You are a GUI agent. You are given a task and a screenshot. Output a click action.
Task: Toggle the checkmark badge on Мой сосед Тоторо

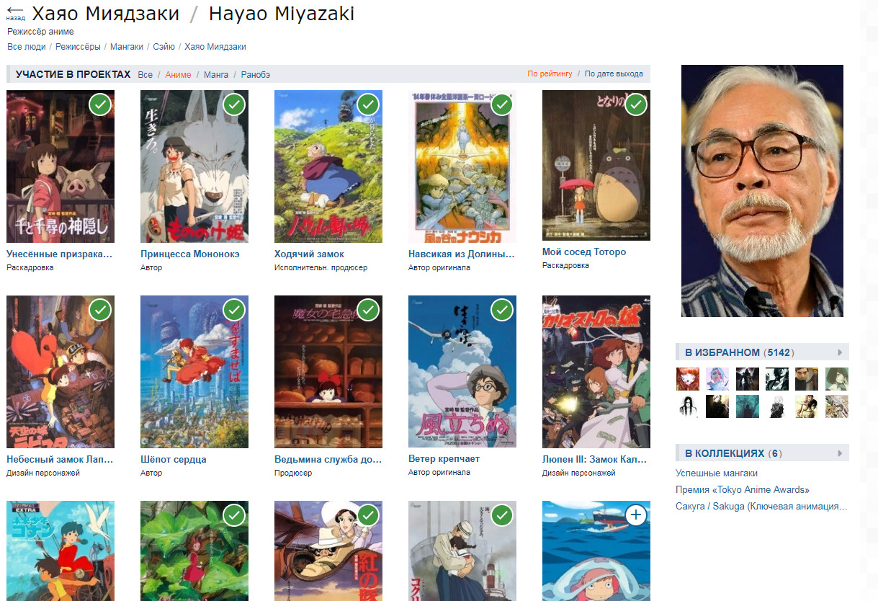pyautogui.click(x=636, y=104)
